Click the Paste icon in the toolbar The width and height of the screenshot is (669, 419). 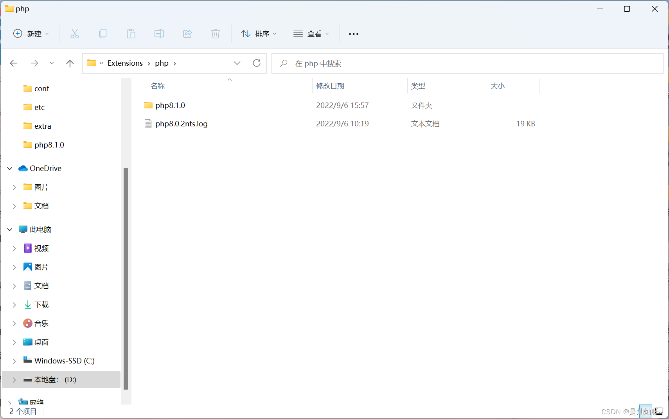coord(131,34)
